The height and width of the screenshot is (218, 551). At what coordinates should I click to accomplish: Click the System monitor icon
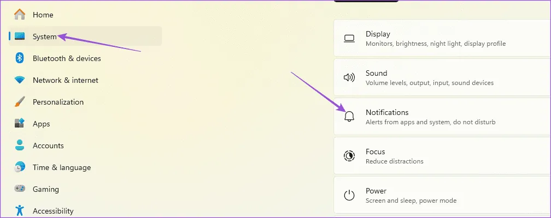point(20,37)
